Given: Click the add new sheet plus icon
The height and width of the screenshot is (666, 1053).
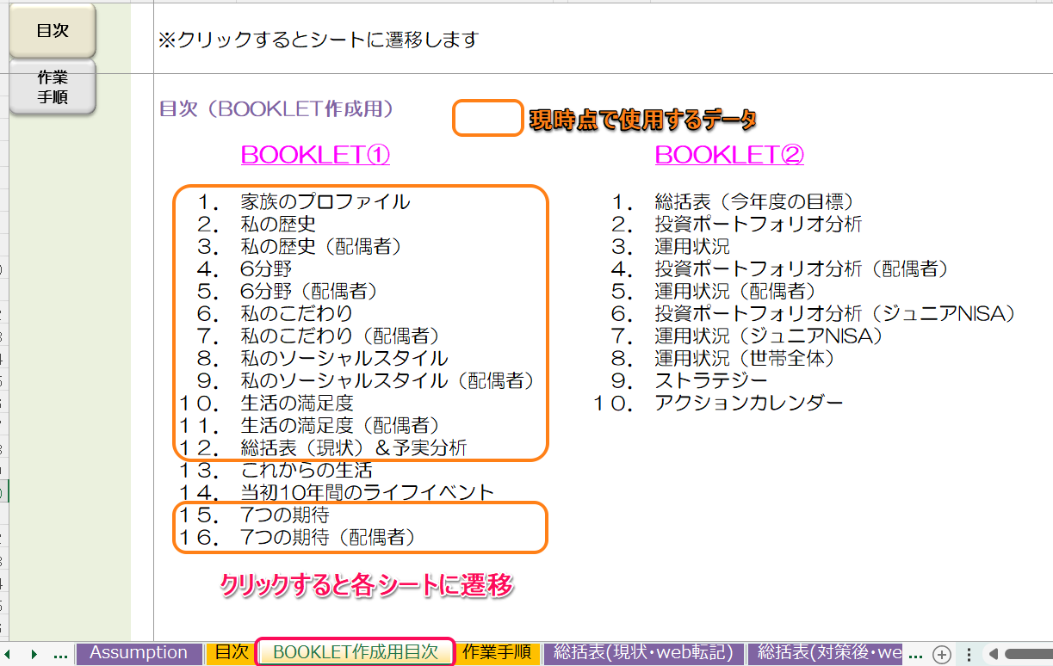Looking at the screenshot, I should tap(942, 654).
